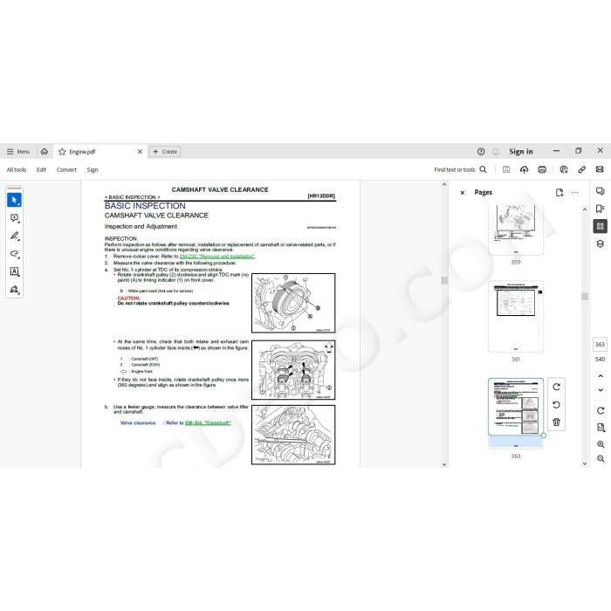Viewport: 611px width, 611px height.
Task: Go to previous page with up chevron
Action: (601, 376)
